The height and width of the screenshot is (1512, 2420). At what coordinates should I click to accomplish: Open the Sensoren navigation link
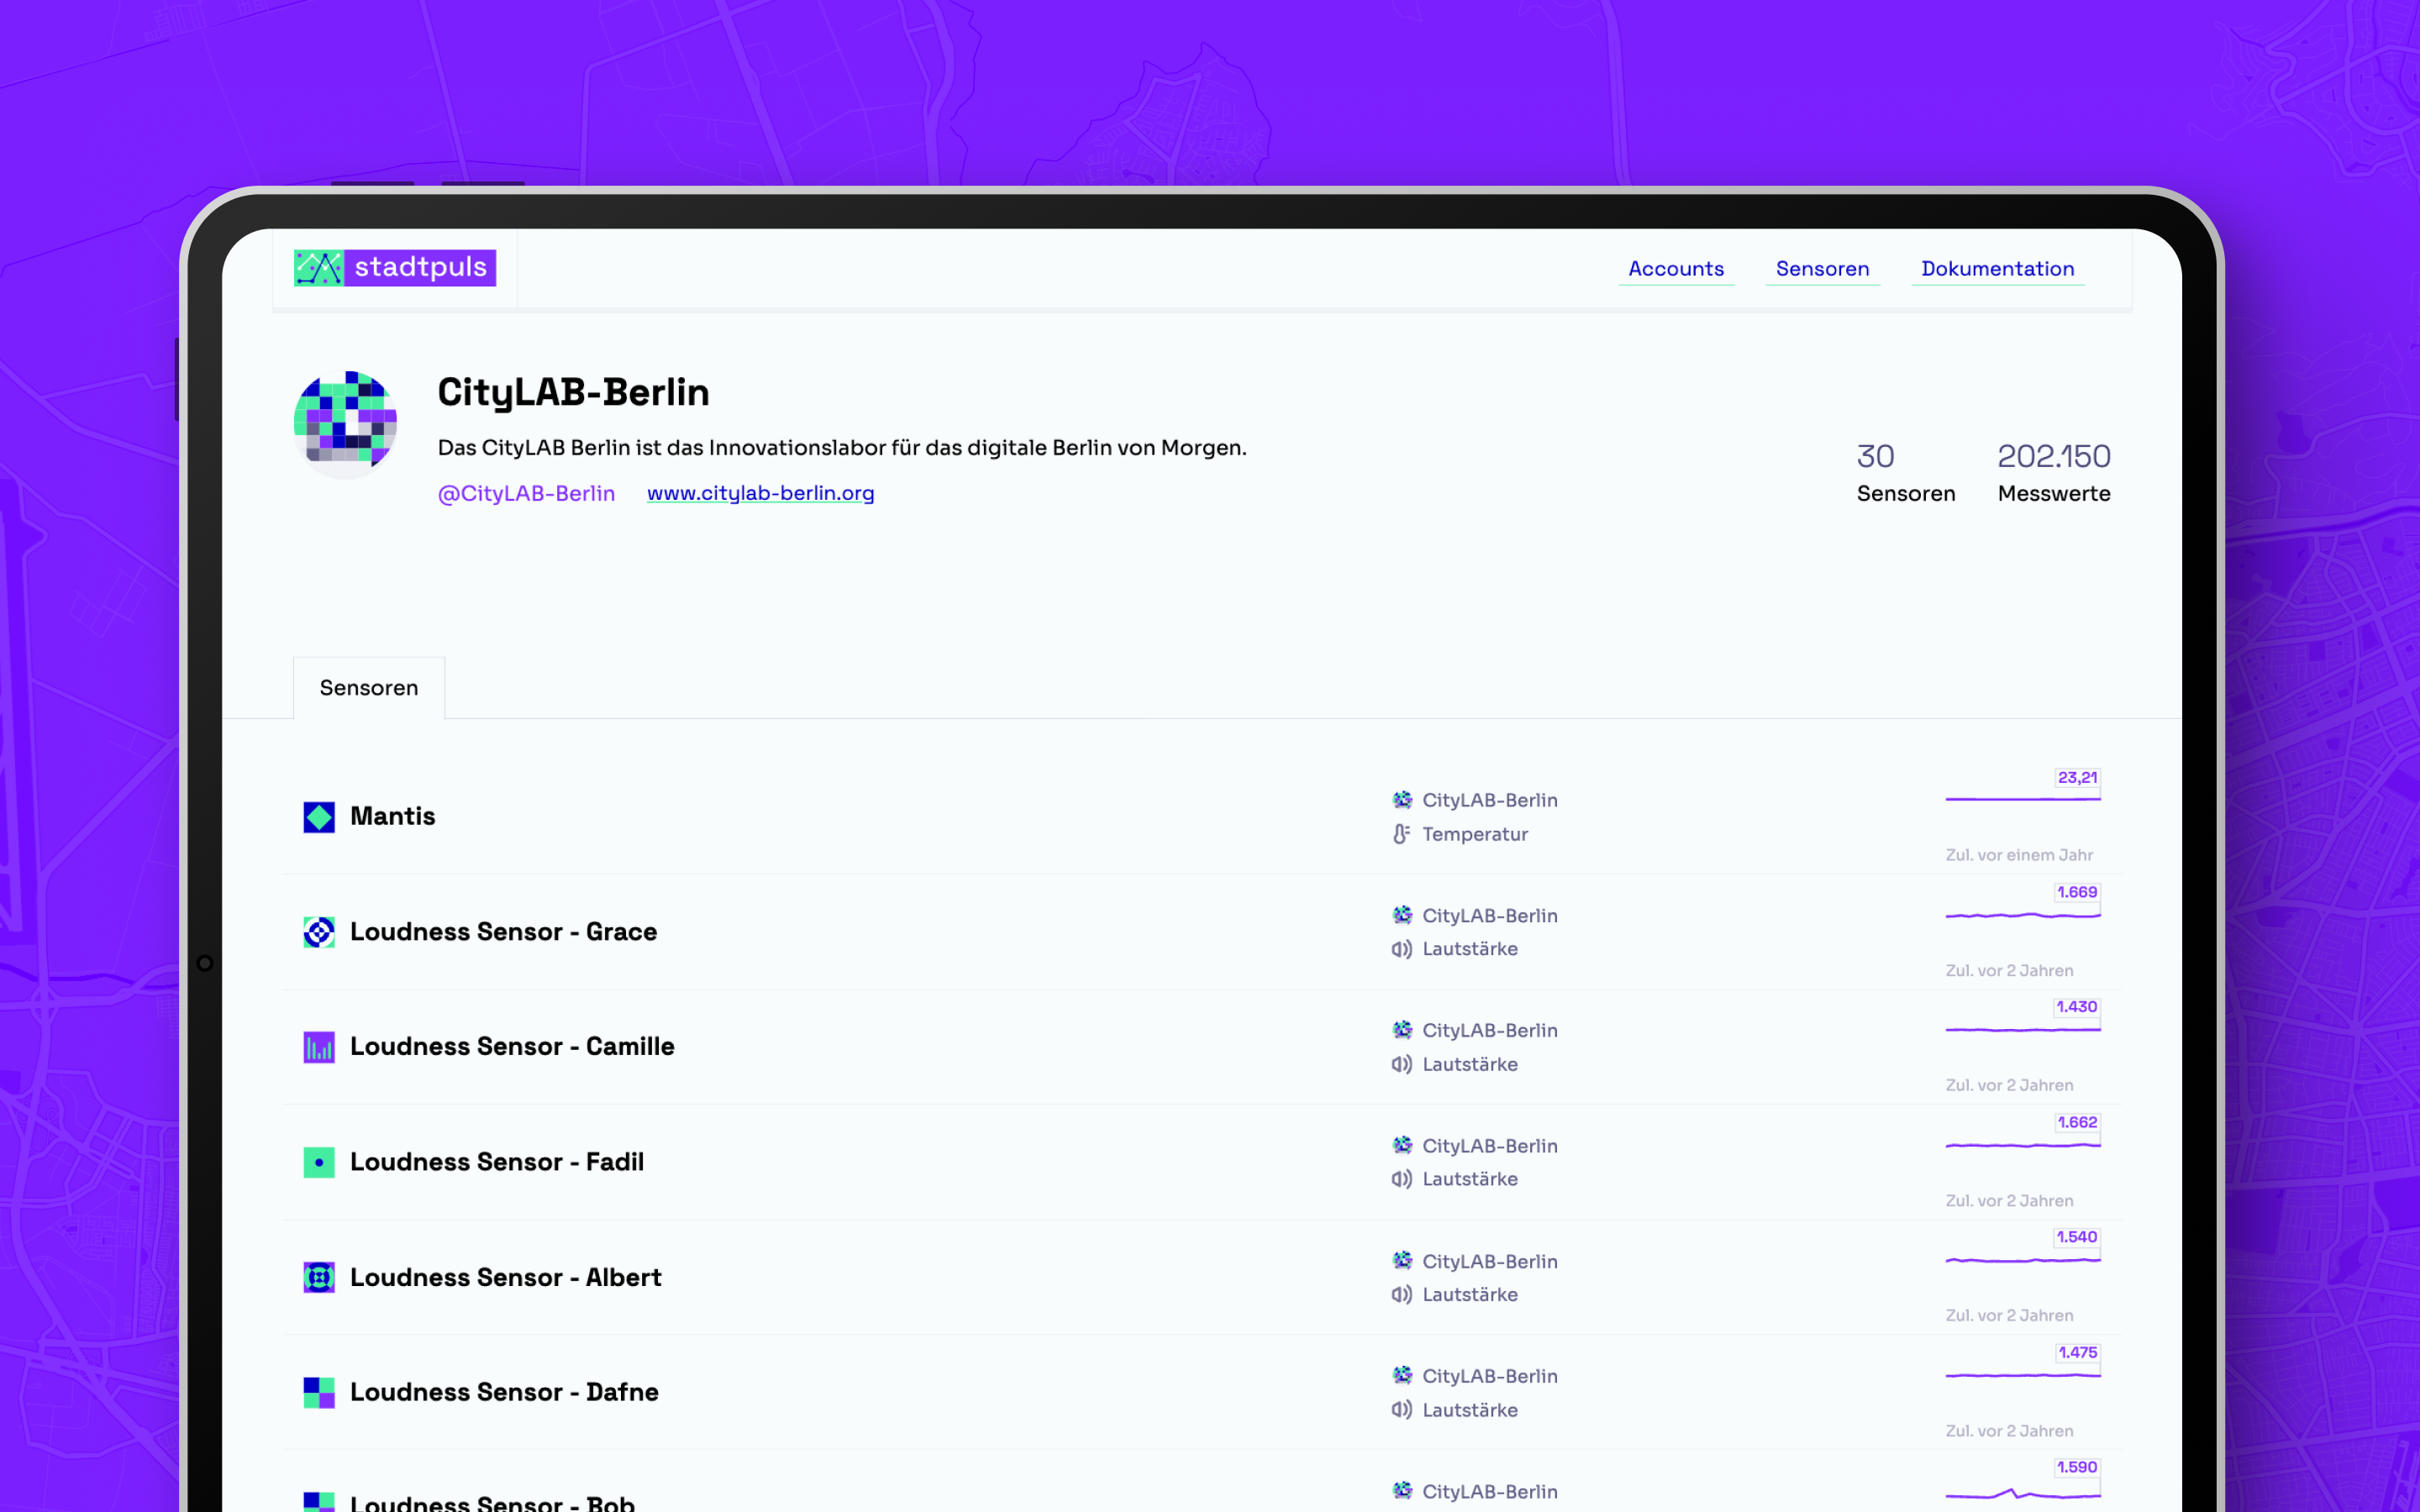pyautogui.click(x=1822, y=268)
